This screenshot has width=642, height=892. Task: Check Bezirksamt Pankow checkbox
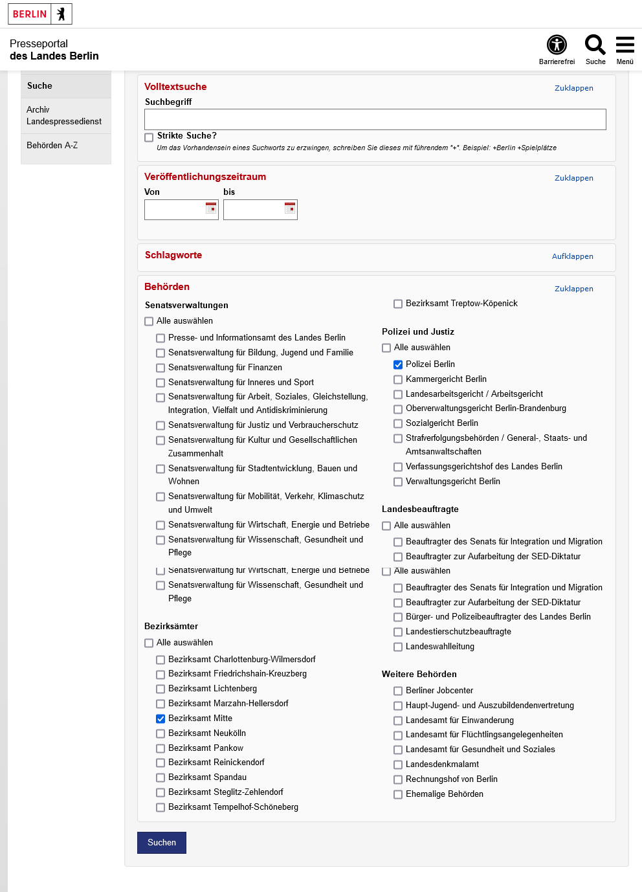(160, 749)
